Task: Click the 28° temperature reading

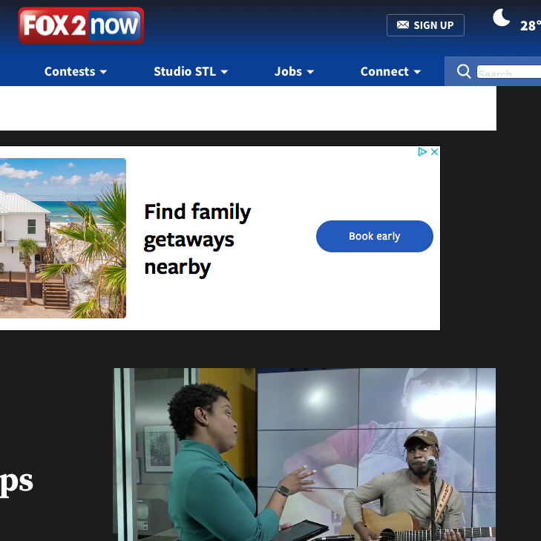Action: point(531,26)
